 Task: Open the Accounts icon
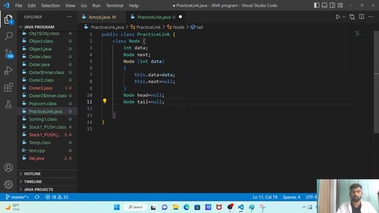(x=8, y=167)
